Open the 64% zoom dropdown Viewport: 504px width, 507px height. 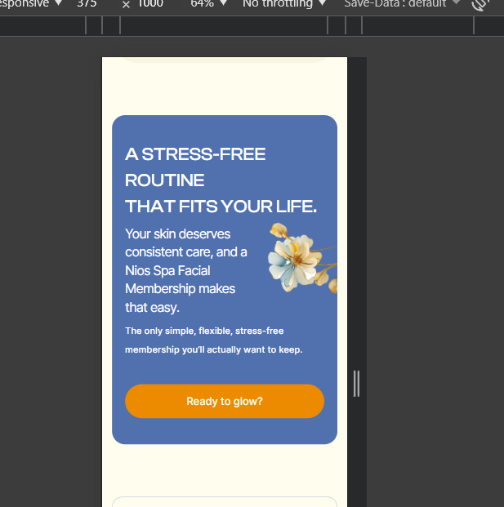(x=208, y=3)
